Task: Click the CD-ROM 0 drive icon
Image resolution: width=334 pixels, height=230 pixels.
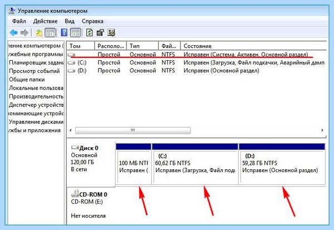Action: tap(75, 194)
